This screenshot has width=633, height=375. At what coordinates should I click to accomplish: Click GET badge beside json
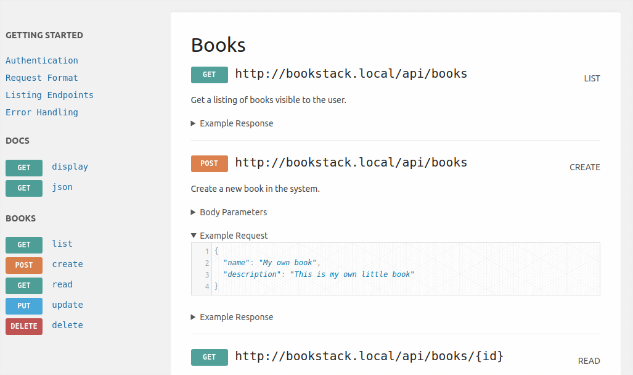tap(24, 188)
